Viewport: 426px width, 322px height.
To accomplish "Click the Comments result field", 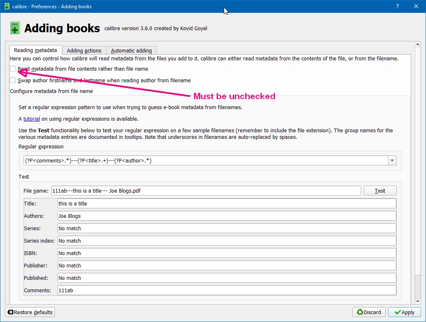I will point(227,291).
